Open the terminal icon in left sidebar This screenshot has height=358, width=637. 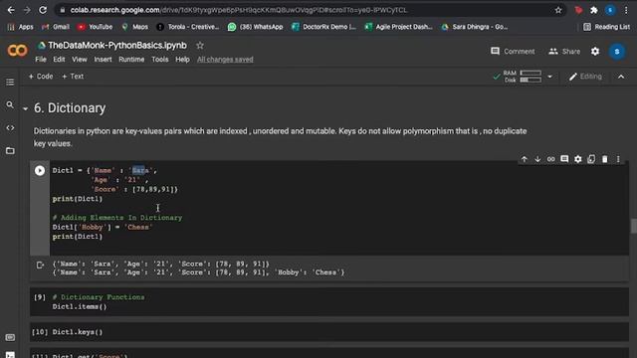10,355
